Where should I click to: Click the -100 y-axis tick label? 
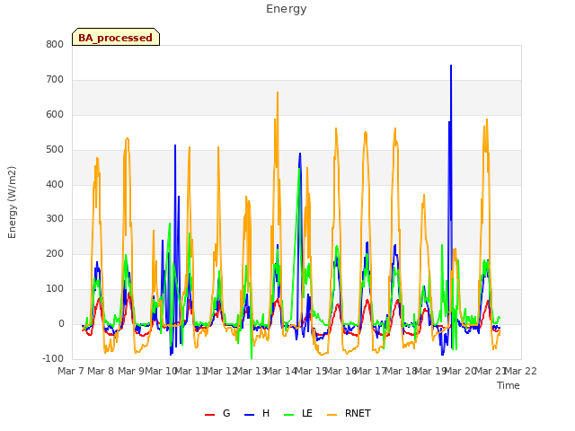coord(53,358)
